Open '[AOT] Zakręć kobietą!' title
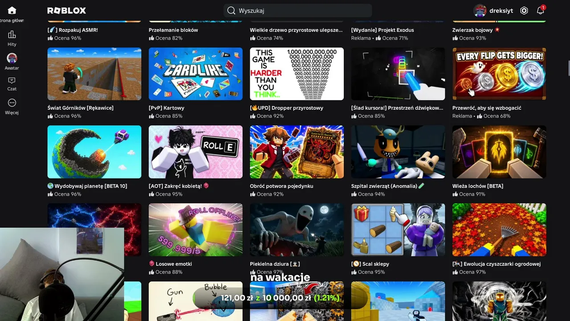Image resolution: width=570 pixels, height=321 pixels. pyautogui.click(x=179, y=186)
